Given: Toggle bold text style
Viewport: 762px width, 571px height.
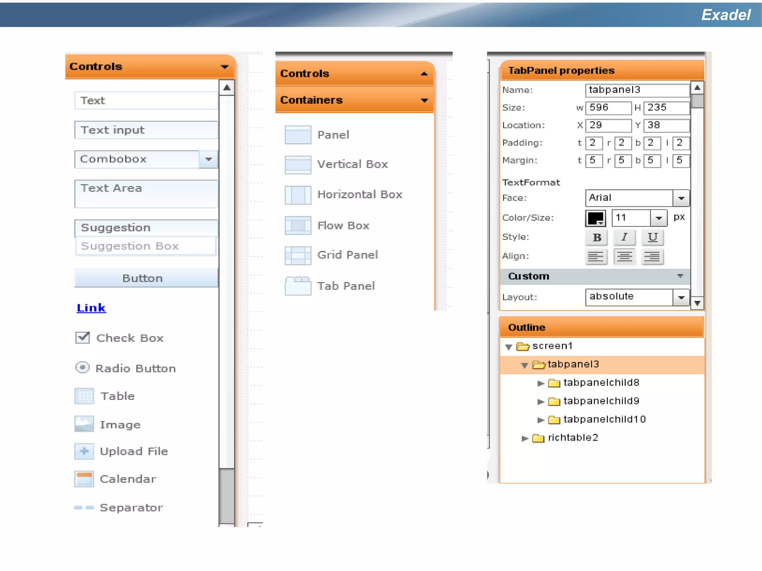Looking at the screenshot, I should [596, 237].
